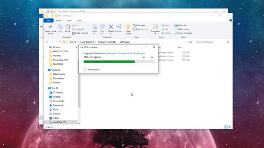The height and width of the screenshot is (148, 264).
Task: Switch to details view icon
Action: (226, 127)
